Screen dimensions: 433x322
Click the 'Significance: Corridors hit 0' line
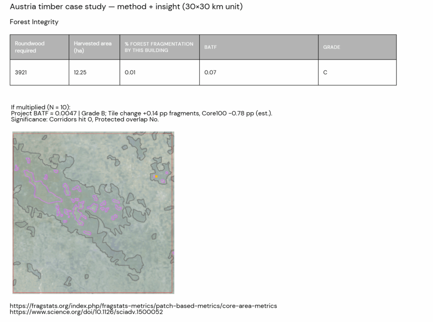(x=85, y=119)
